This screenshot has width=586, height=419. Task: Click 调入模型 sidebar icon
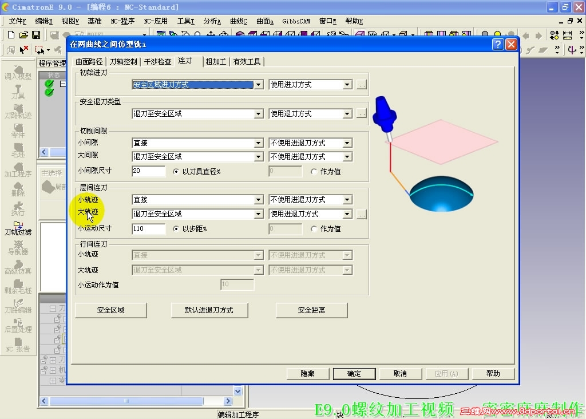click(18, 73)
